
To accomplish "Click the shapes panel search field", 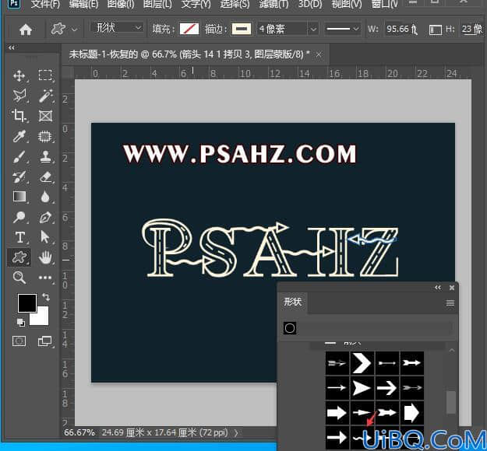I will point(374,328).
